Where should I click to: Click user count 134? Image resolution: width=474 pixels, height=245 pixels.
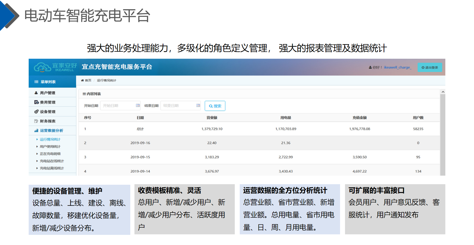(418, 171)
